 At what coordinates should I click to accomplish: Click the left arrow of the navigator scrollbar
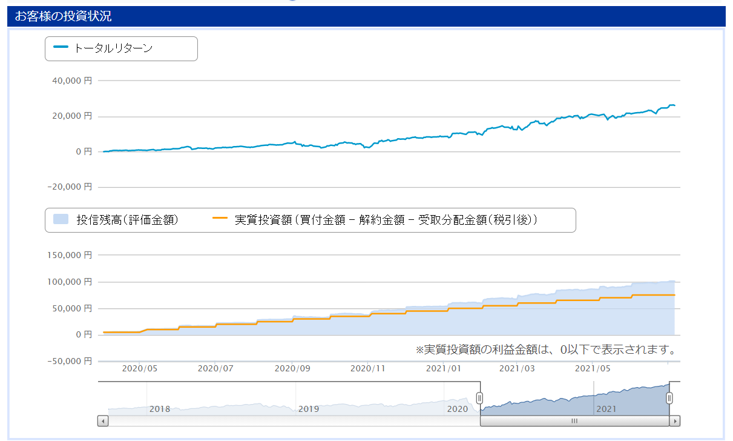pos(103,421)
